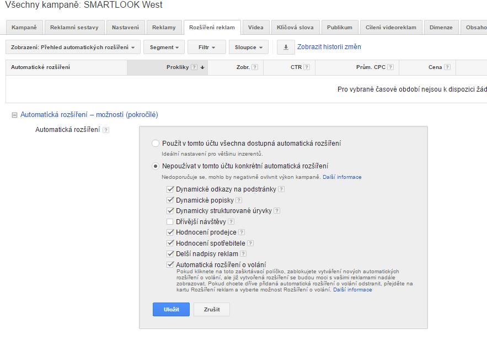Uncheck Dynamické popisky checkbox
Screen dimensions: 487x350
click(170, 200)
